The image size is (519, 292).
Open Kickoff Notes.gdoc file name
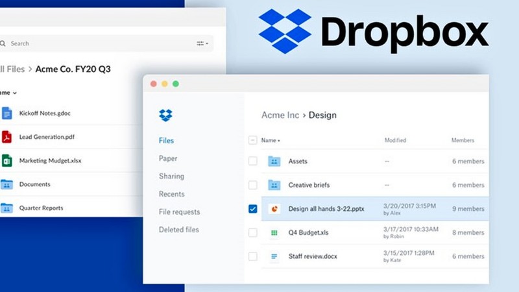[45, 113]
